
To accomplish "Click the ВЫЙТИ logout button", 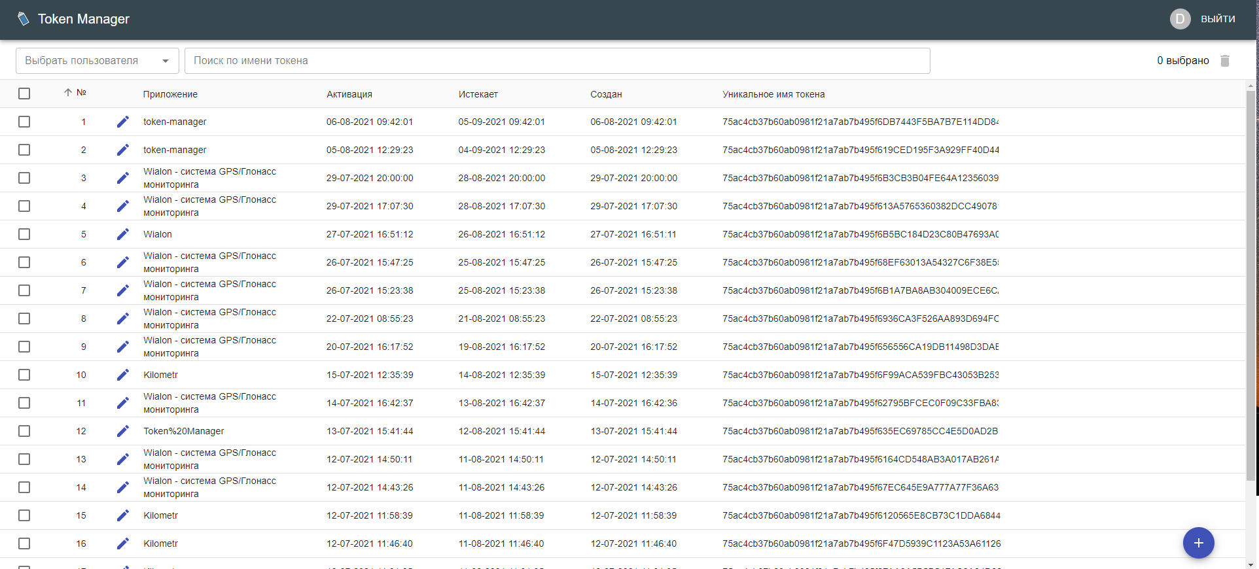I will pos(1217,19).
